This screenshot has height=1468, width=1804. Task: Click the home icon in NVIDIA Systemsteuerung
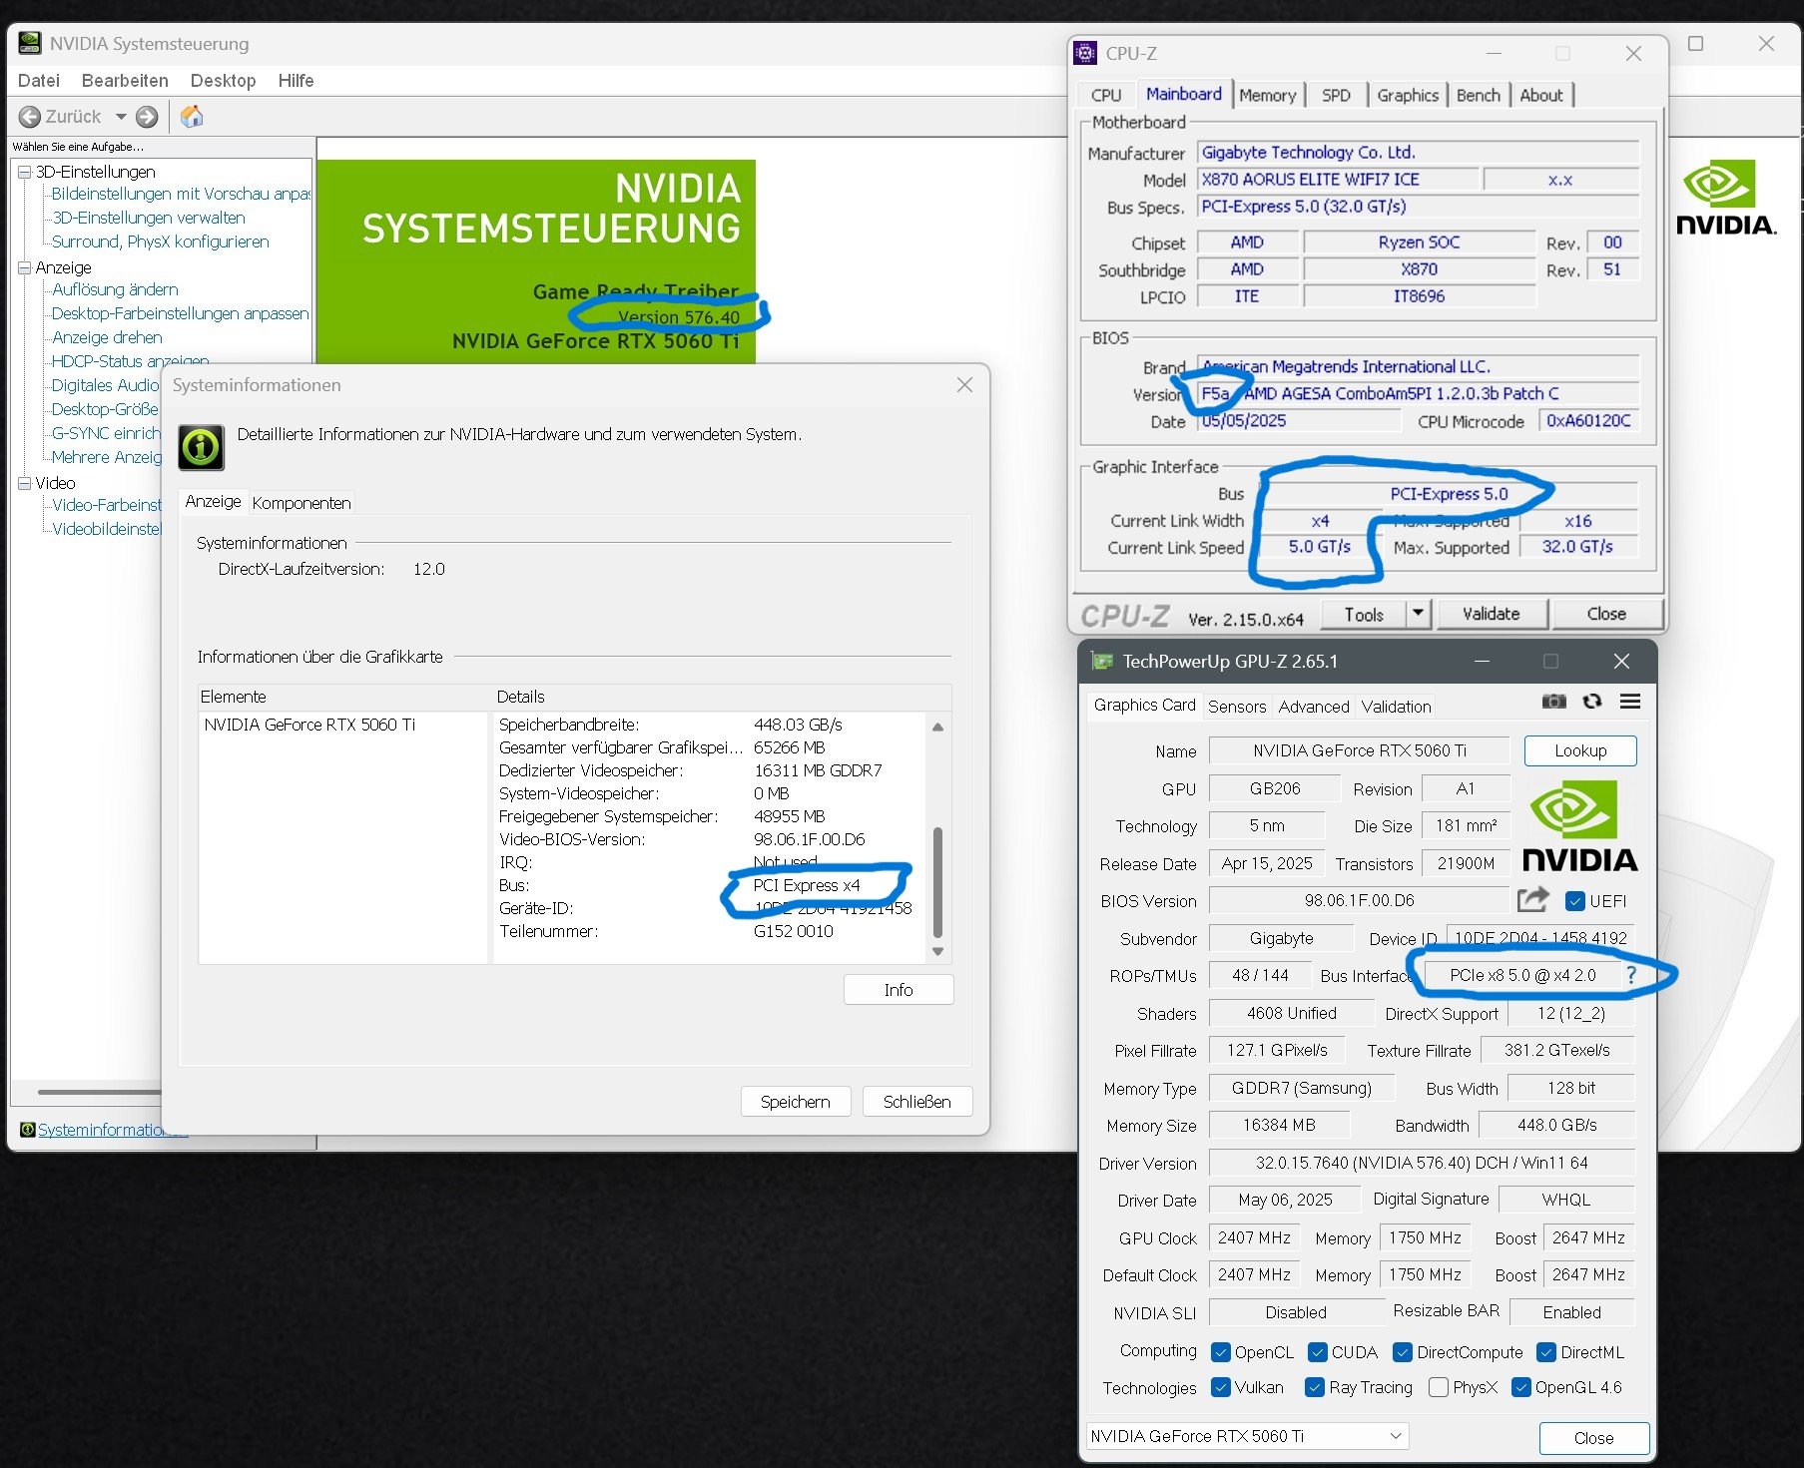coord(192,117)
